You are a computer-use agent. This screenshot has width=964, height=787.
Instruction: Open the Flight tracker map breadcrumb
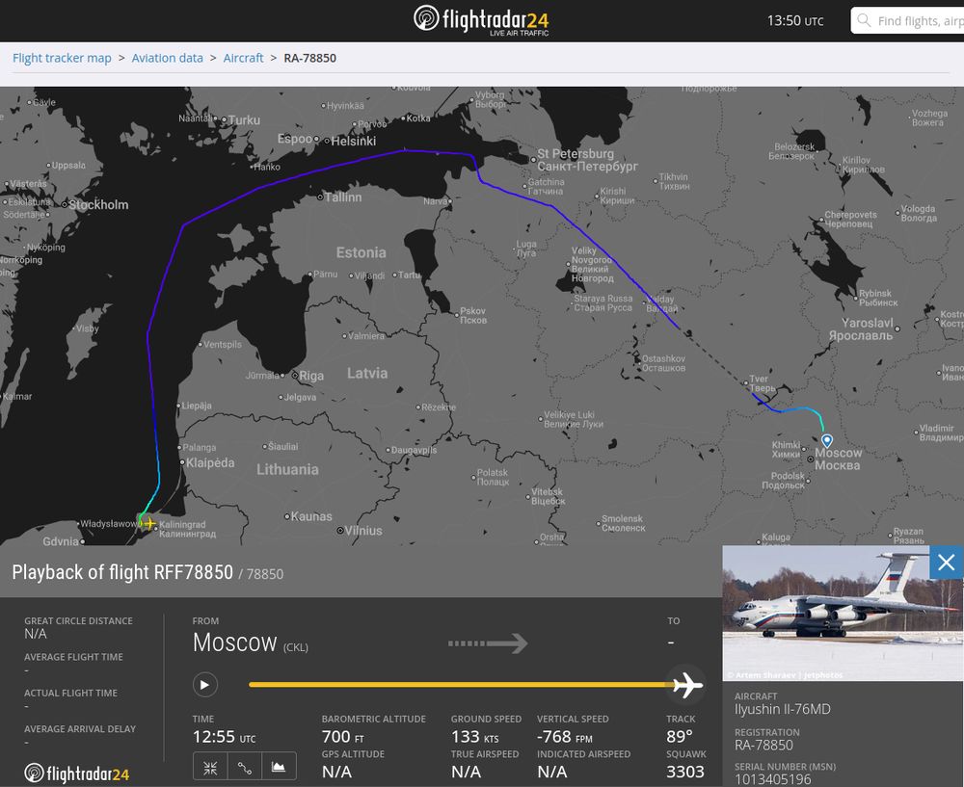pos(62,58)
